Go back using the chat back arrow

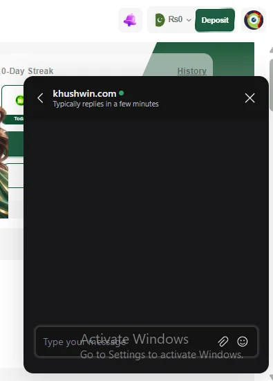40,98
